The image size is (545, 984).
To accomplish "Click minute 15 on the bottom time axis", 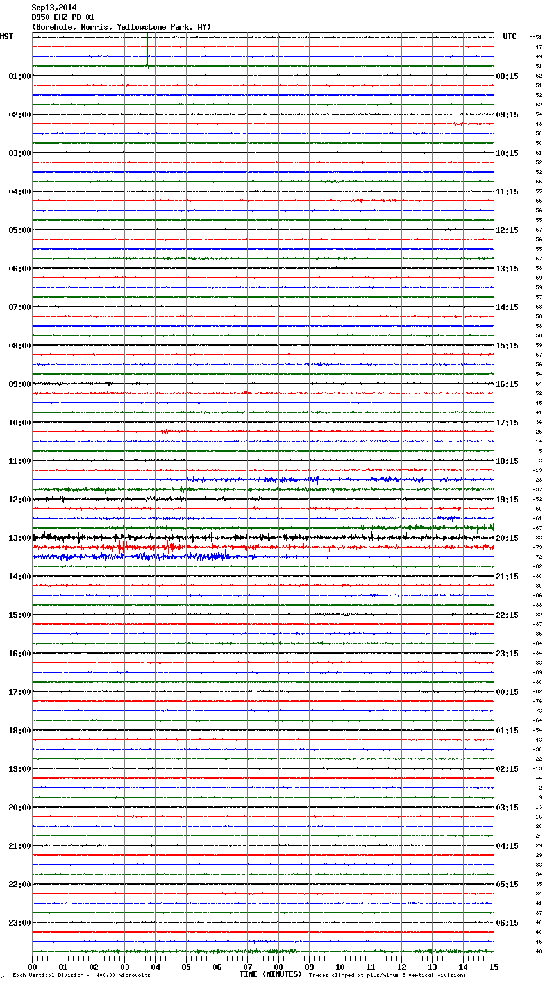I will (x=493, y=967).
